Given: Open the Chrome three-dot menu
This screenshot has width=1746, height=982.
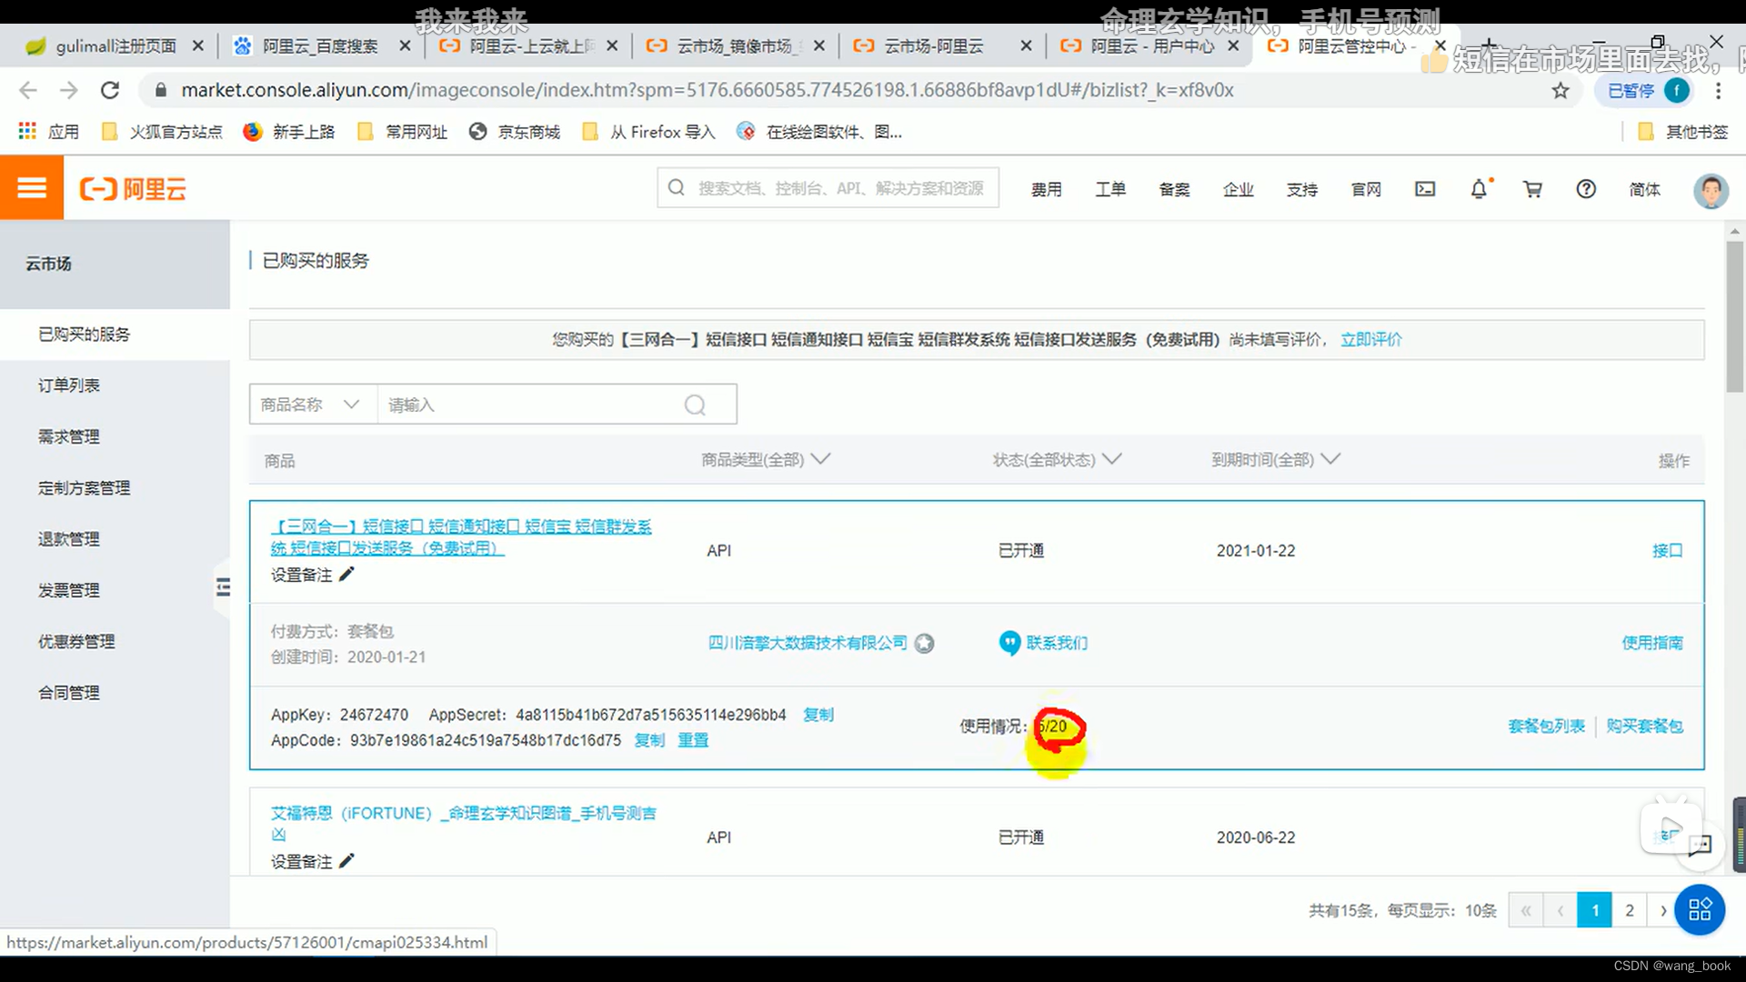Looking at the screenshot, I should click(x=1718, y=90).
